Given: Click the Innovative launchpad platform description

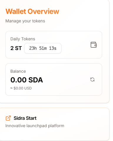Looking at the screenshot, I should [35, 126].
